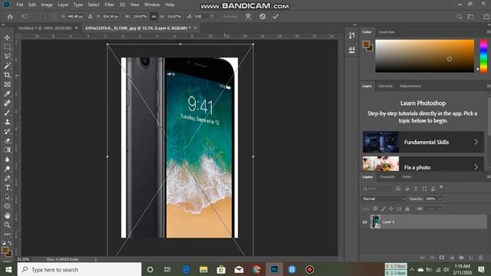Select the Dodge tool

click(x=7, y=169)
